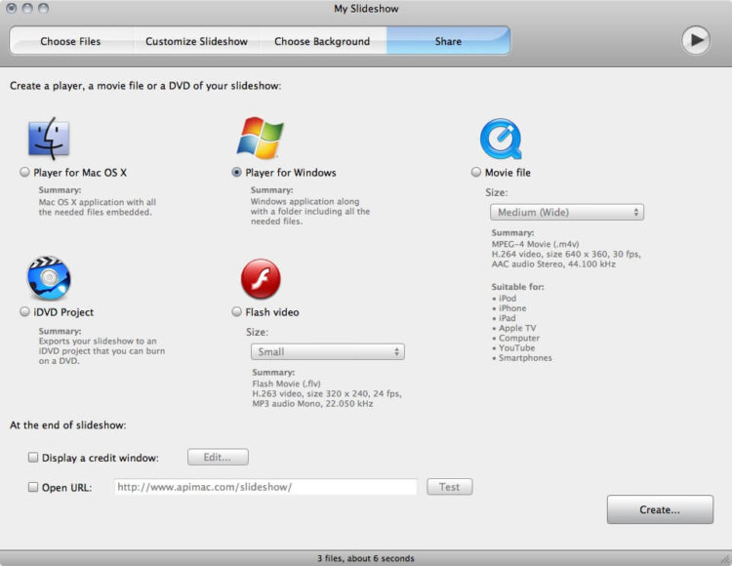This screenshot has height=566, width=732.
Task: Click the 'Flash Movie (.flv)' summary text
Action: (x=286, y=384)
